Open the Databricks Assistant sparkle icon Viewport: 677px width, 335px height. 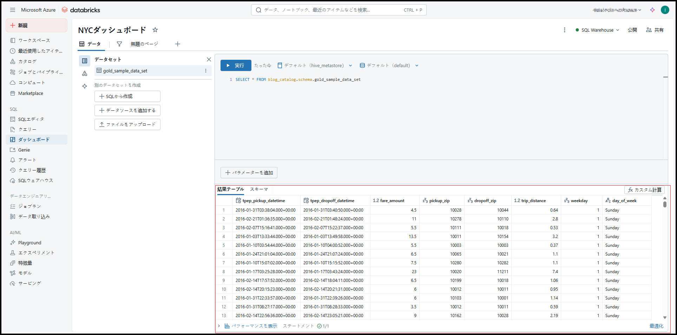pyautogui.click(x=652, y=10)
